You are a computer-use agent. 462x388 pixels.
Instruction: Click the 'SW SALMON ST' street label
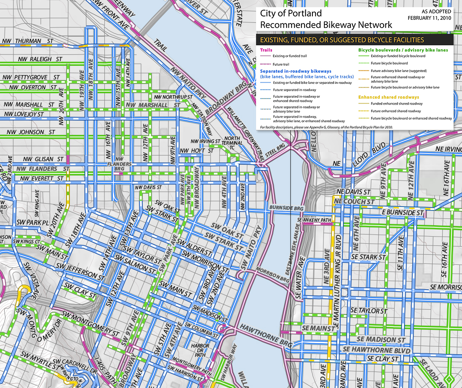pos(135,264)
